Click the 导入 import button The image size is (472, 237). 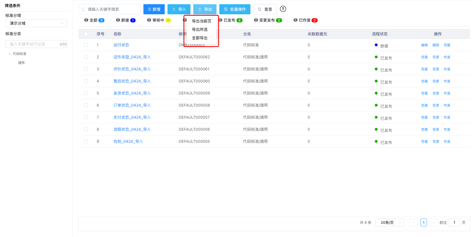(179, 9)
